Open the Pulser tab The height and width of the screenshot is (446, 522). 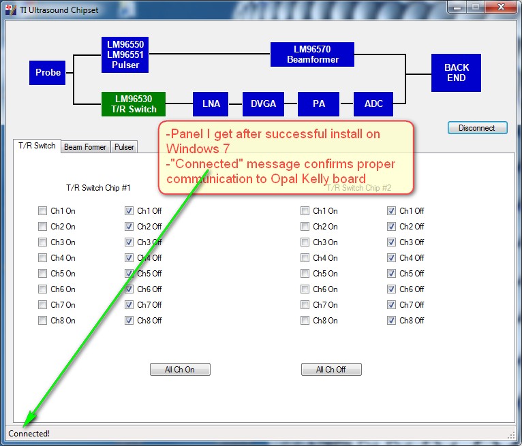coord(124,146)
